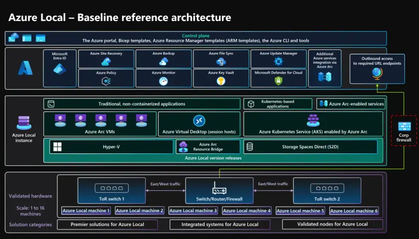Click the Azure Arc-enabled services icon
The image size is (419, 239).
tap(324, 104)
